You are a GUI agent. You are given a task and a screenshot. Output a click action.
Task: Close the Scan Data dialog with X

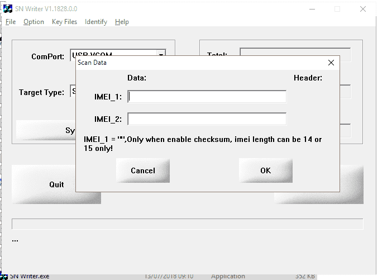331,63
